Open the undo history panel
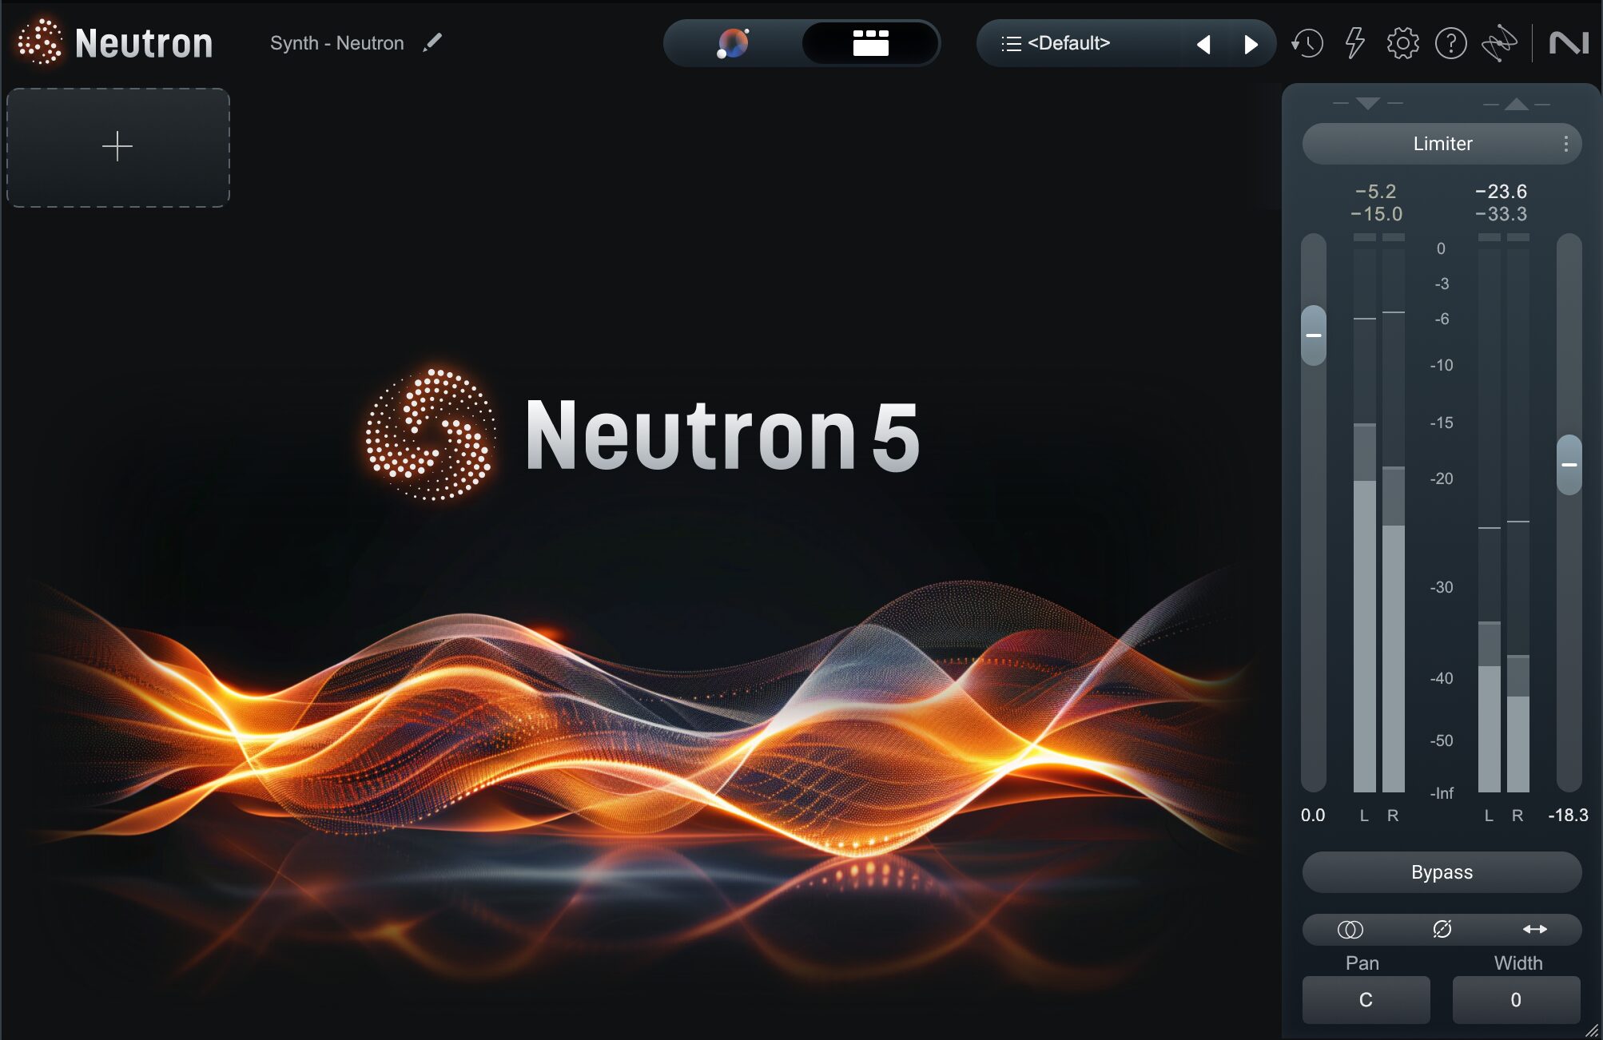Viewport: 1603px width, 1040px height. [x=1307, y=43]
